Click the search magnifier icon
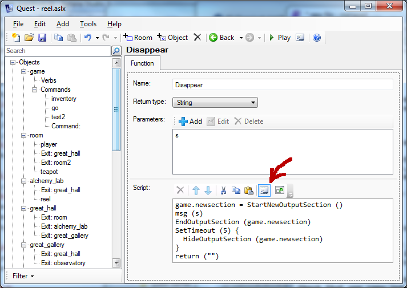This screenshot has height=288, width=407. (x=116, y=51)
